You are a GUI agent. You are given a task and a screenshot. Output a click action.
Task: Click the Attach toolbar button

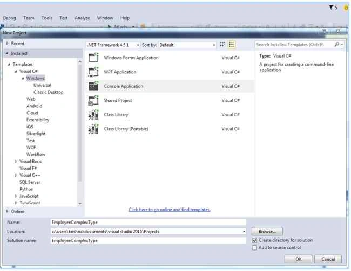pyautogui.click(x=118, y=26)
